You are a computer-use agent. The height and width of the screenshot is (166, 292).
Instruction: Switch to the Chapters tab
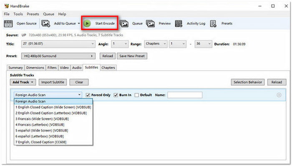(x=108, y=68)
